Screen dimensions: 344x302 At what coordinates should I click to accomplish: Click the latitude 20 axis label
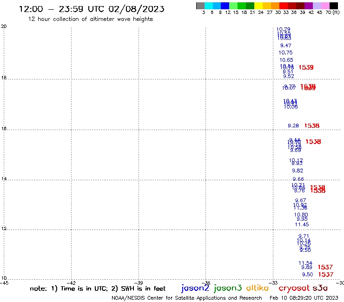click(x=4, y=26)
